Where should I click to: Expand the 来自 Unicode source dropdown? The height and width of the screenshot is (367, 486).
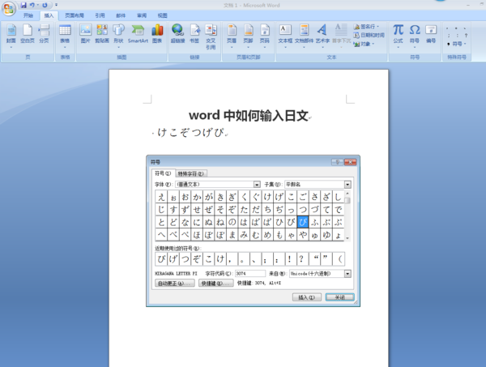pos(347,274)
